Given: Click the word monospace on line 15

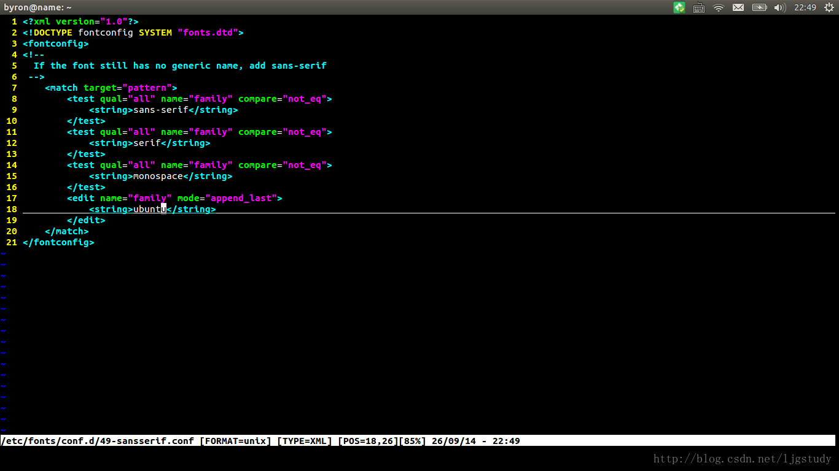Looking at the screenshot, I should coord(158,176).
